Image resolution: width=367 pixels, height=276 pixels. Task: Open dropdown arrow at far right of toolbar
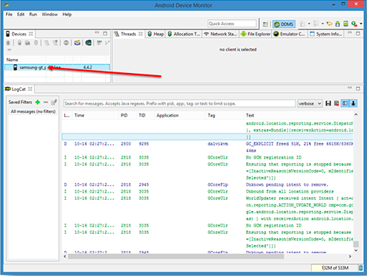[361, 24]
